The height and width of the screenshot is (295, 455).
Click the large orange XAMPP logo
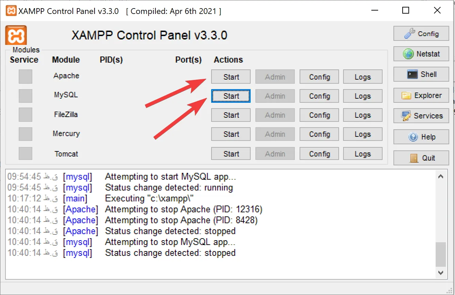point(16,35)
